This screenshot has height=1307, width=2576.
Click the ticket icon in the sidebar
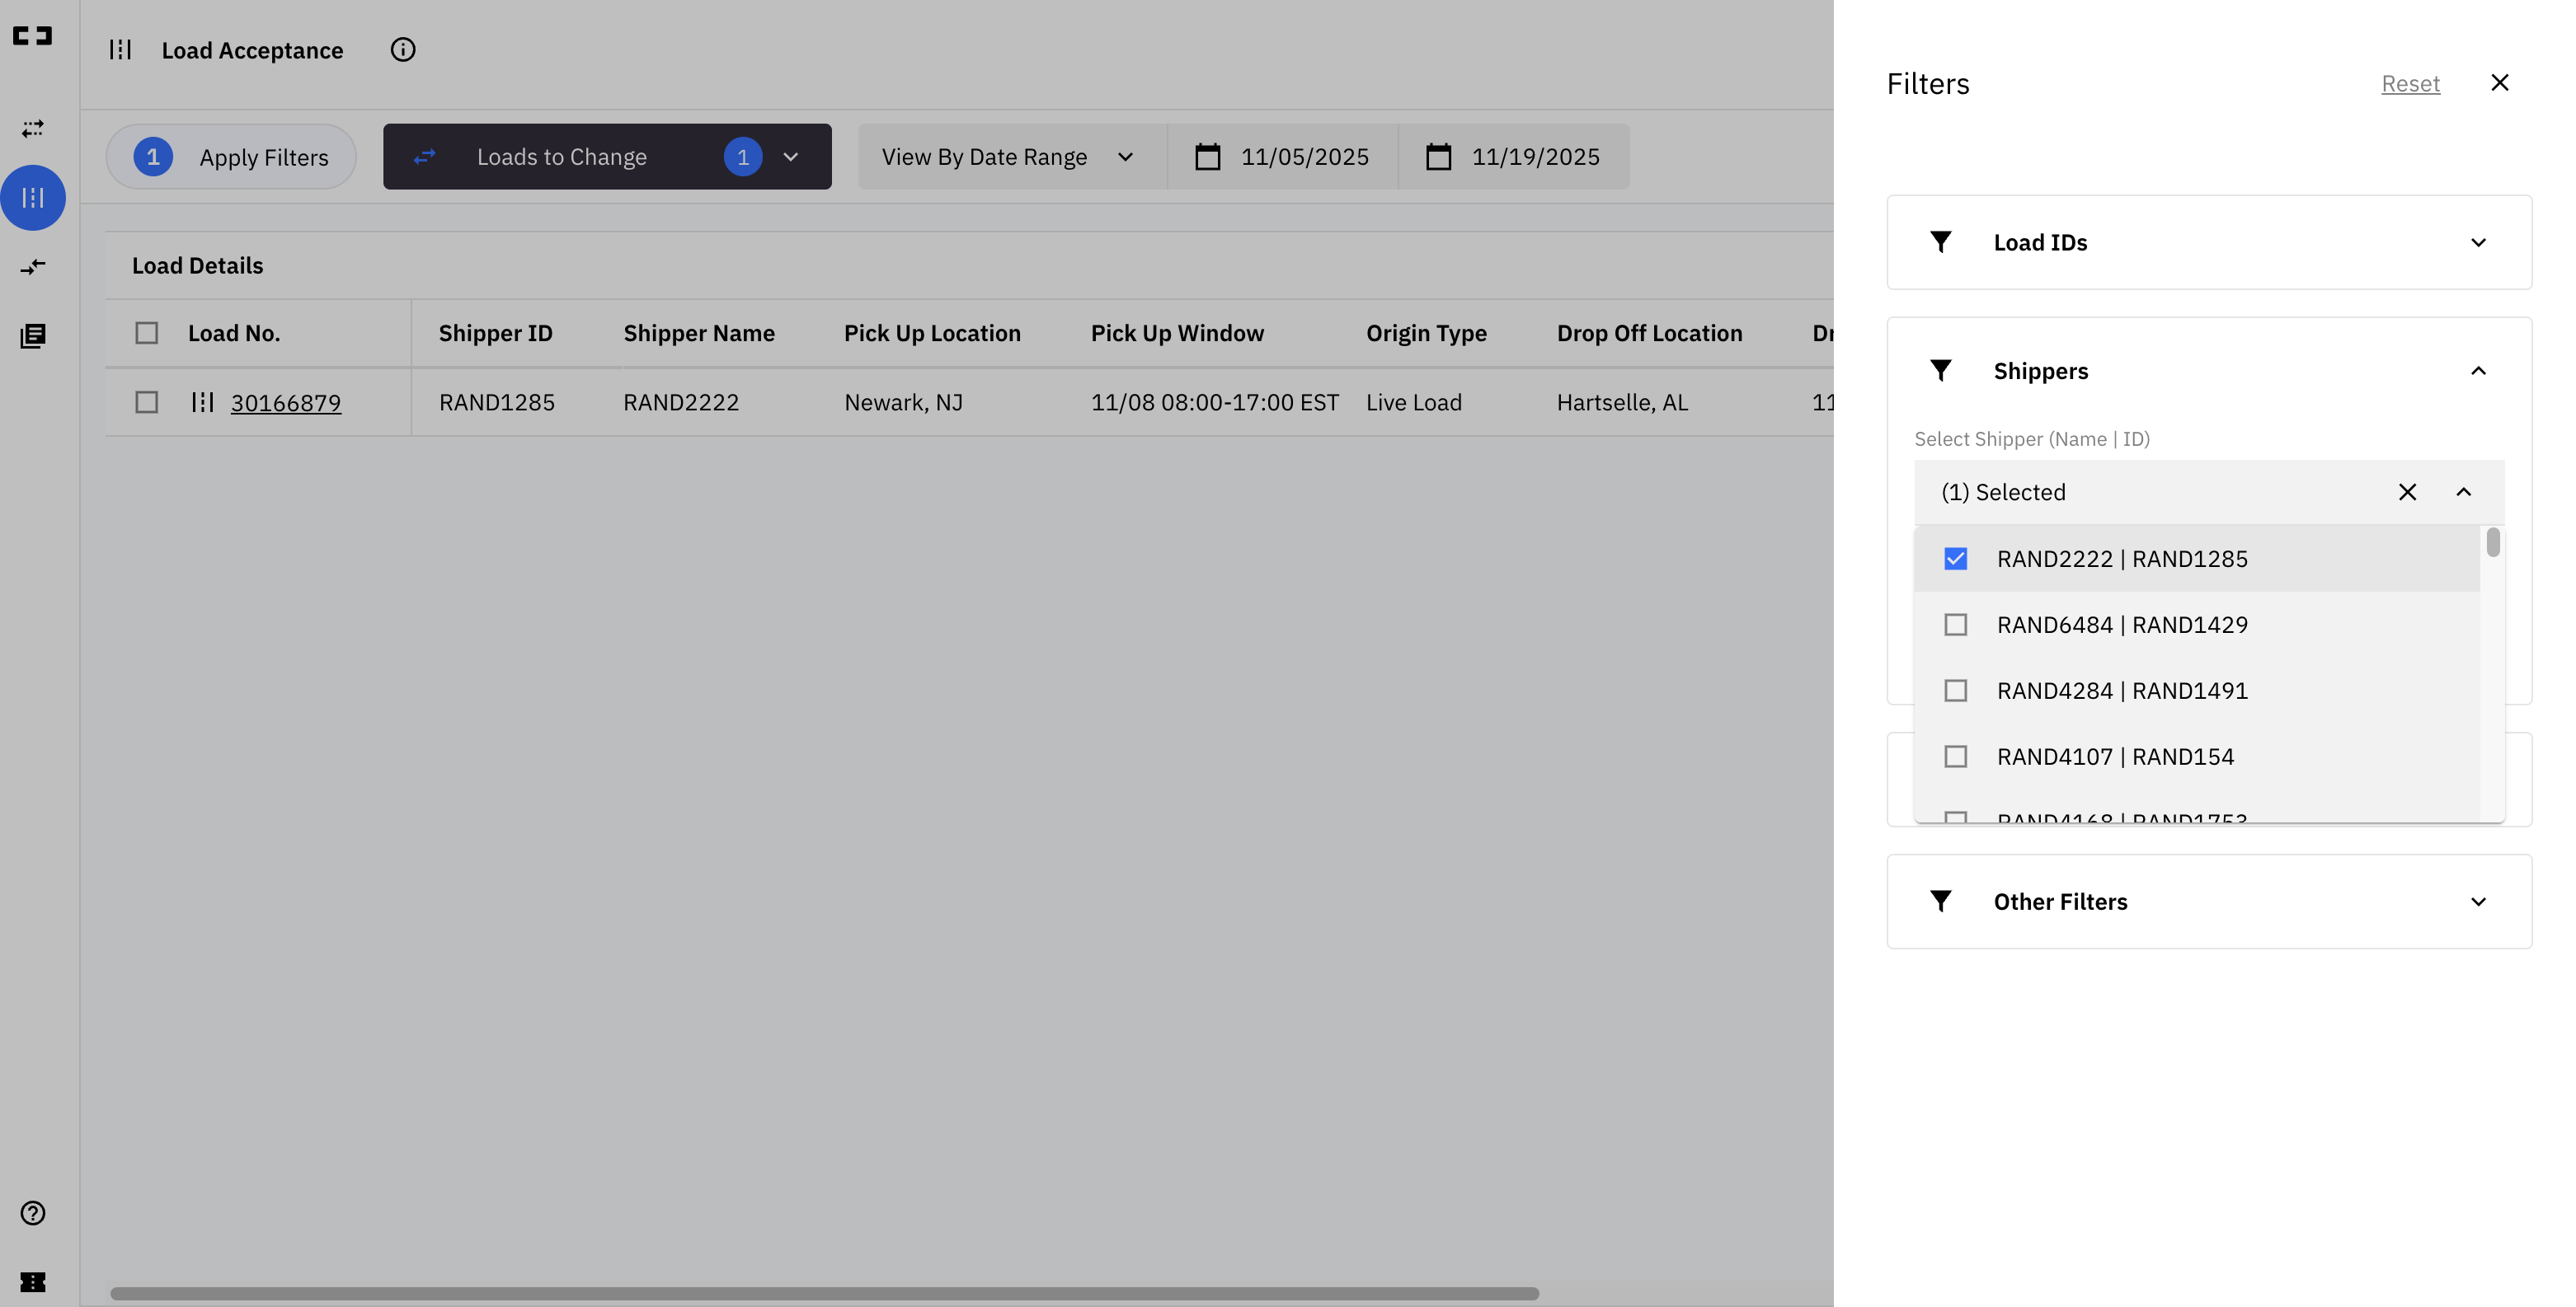pos(32,1282)
